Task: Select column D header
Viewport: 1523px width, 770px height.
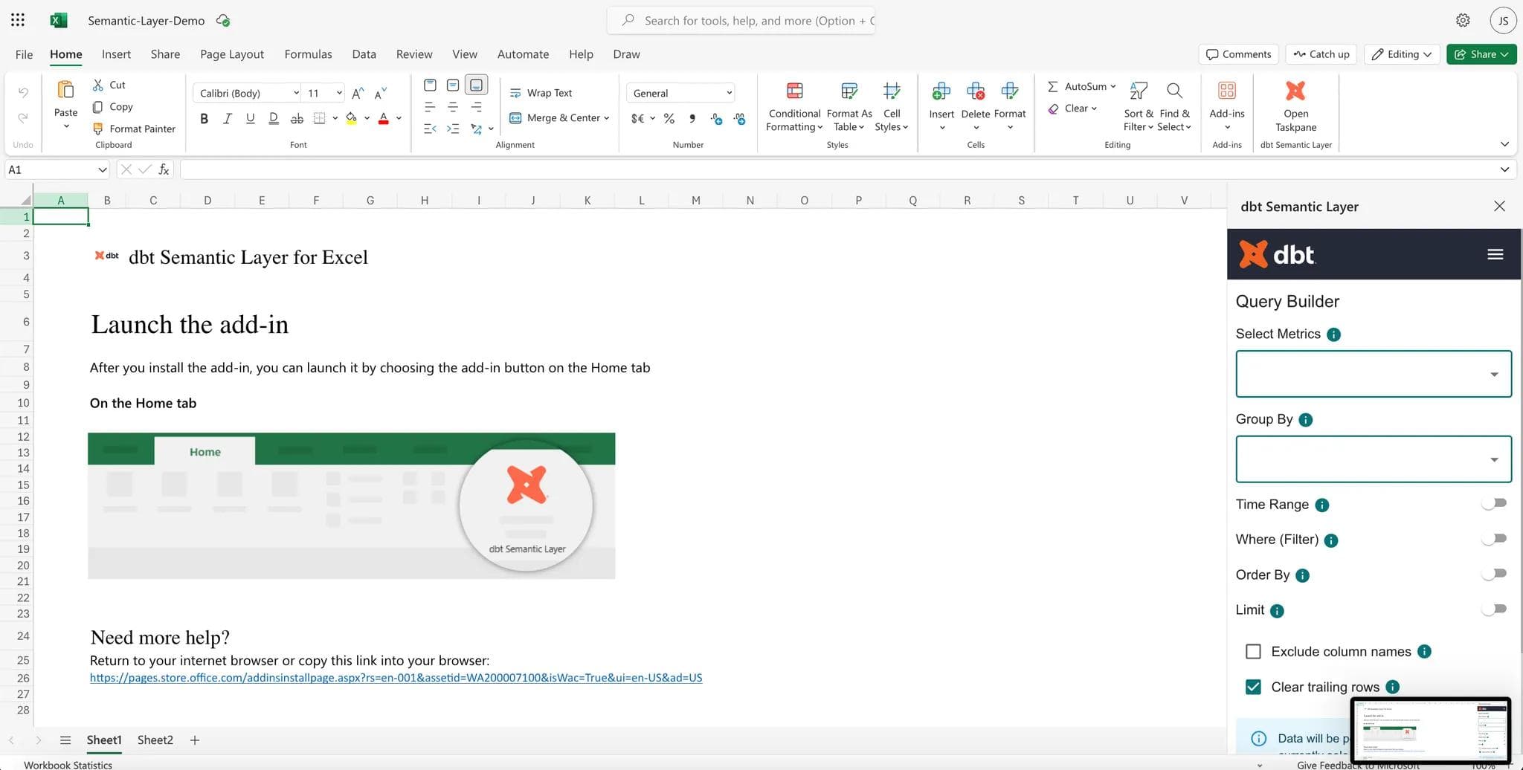Action: [x=207, y=200]
